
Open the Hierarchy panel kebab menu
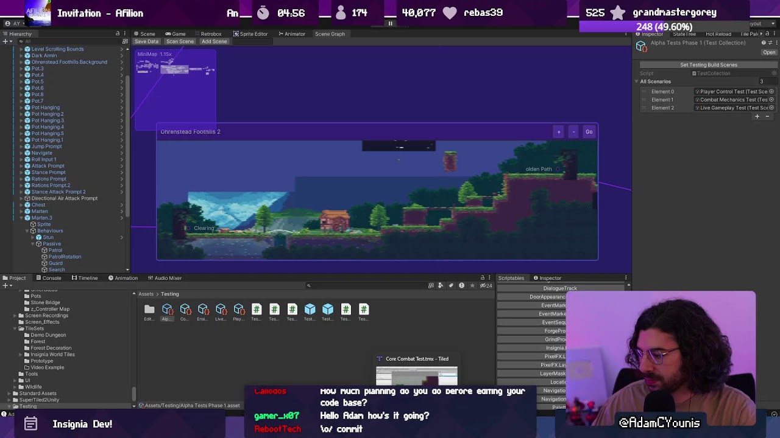(124, 33)
